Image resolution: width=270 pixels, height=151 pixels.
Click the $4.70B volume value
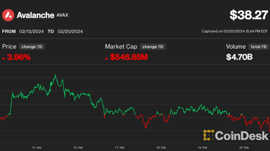239,57
